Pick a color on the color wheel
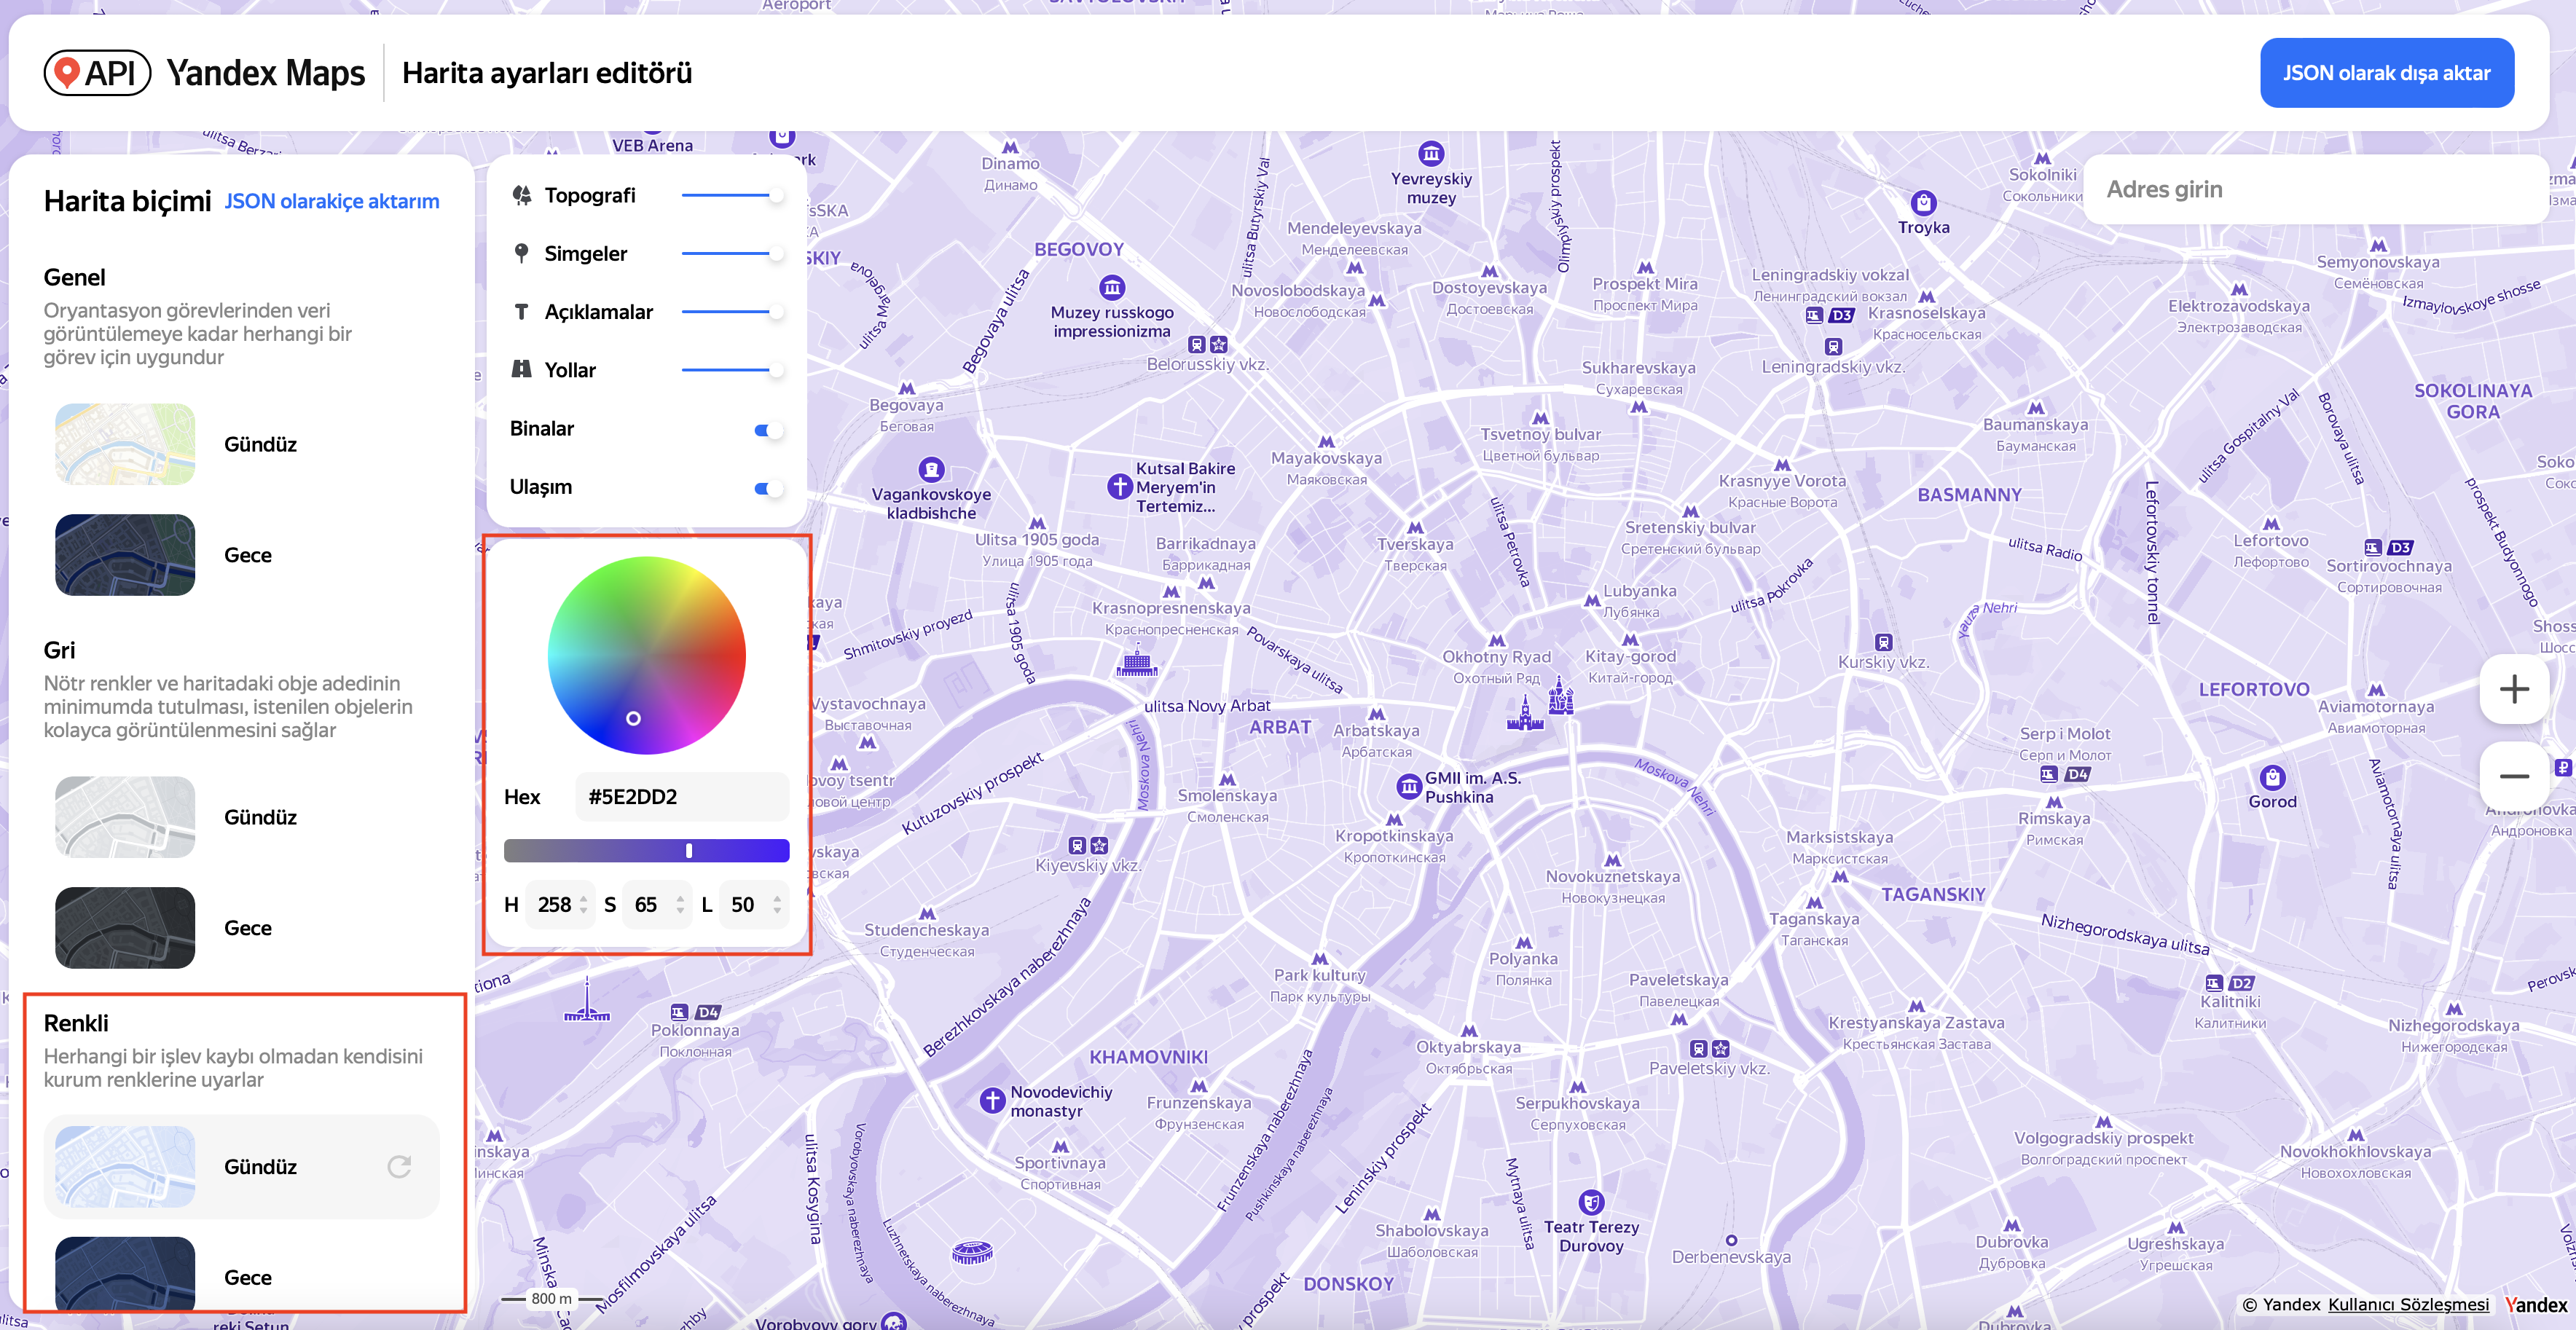The height and width of the screenshot is (1330, 2576). pyautogui.click(x=646, y=655)
